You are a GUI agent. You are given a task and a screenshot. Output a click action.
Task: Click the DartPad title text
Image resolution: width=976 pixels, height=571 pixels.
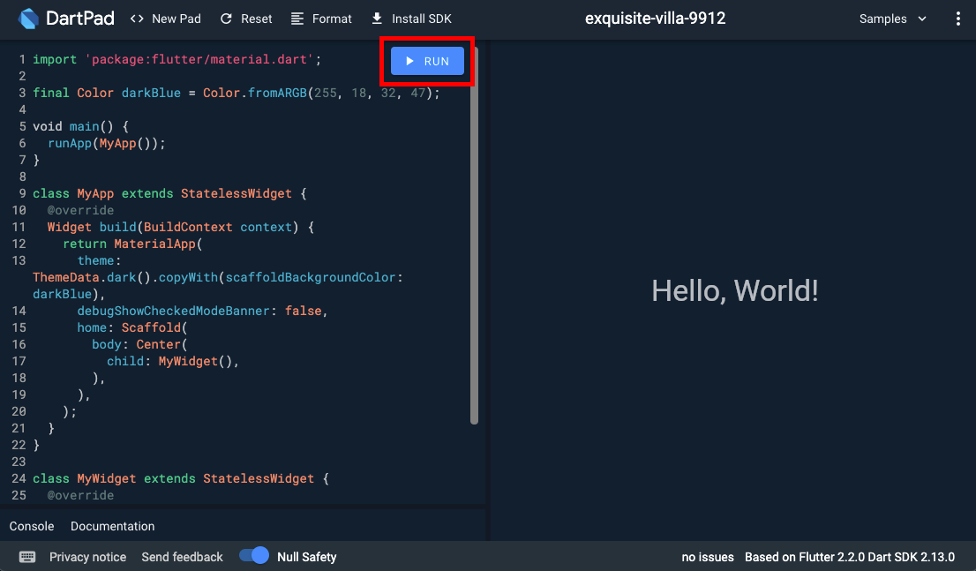(80, 19)
